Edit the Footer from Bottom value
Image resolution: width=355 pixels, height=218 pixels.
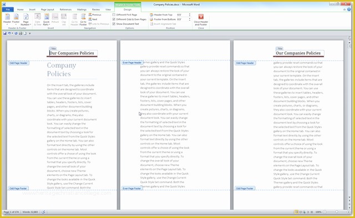pyautogui.click(x=182, y=19)
